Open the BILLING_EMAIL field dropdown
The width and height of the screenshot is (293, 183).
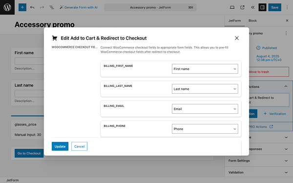(205, 109)
